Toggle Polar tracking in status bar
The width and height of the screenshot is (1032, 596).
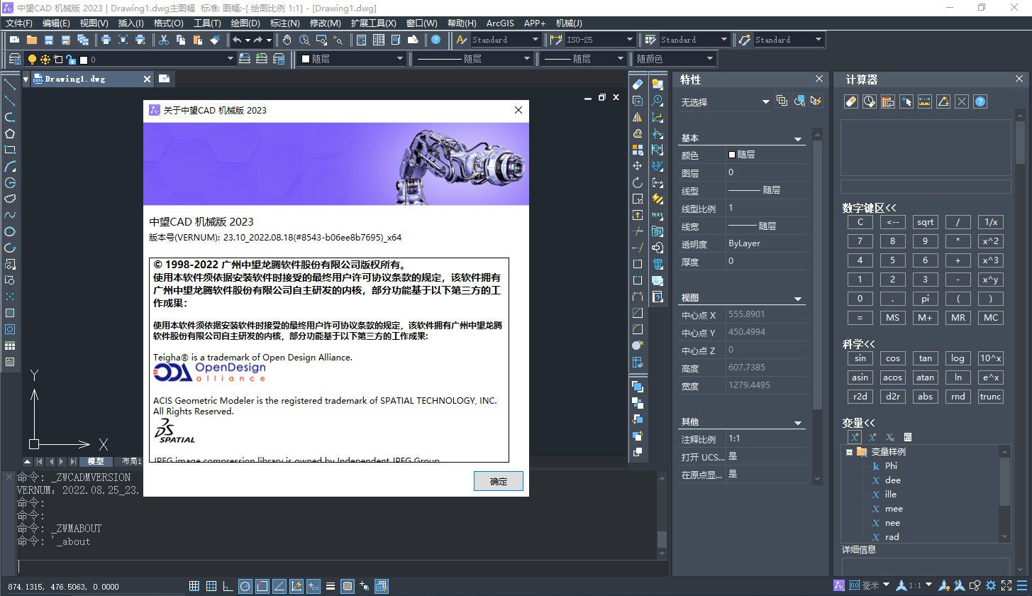(x=245, y=586)
